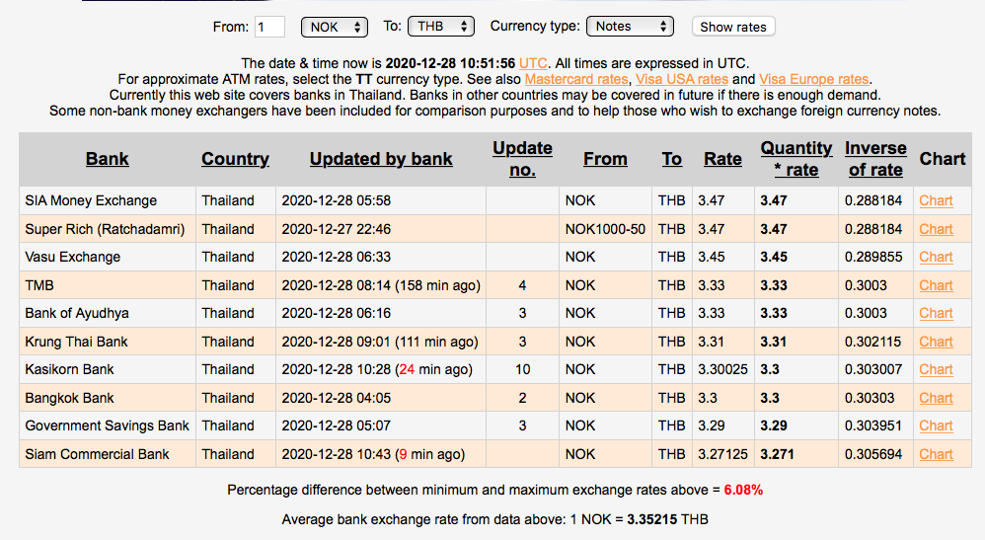This screenshot has width=985, height=540.
Task: Sort by Update no. column header
Action: point(522,159)
